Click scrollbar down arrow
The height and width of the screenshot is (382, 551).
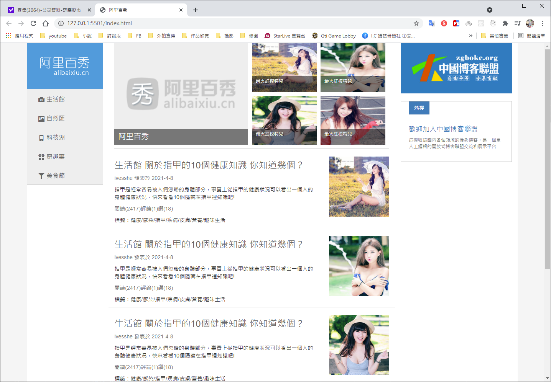548,379
